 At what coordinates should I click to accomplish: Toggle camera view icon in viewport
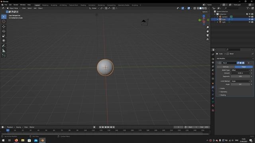[x=208, y=35]
